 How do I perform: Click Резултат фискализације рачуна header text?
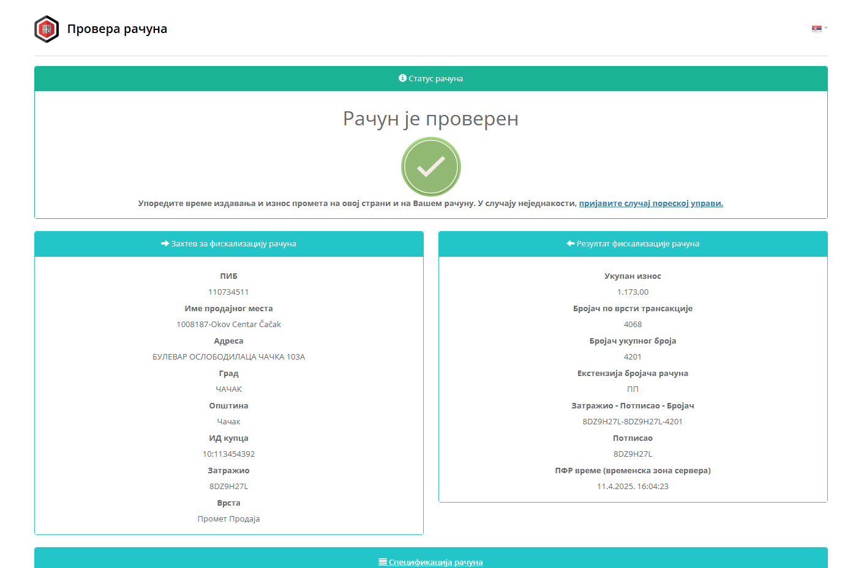click(637, 243)
